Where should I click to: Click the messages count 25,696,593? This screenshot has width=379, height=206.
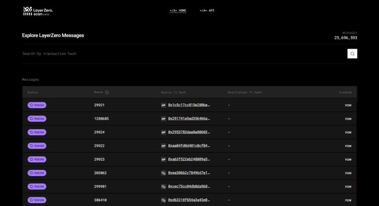(346, 38)
